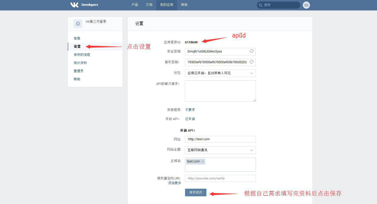Image resolution: width=377 pixels, height=204 pixels.
Task: Regenerate the 安全密钥 with refresh icon
Action: click(x=251, y=51)
